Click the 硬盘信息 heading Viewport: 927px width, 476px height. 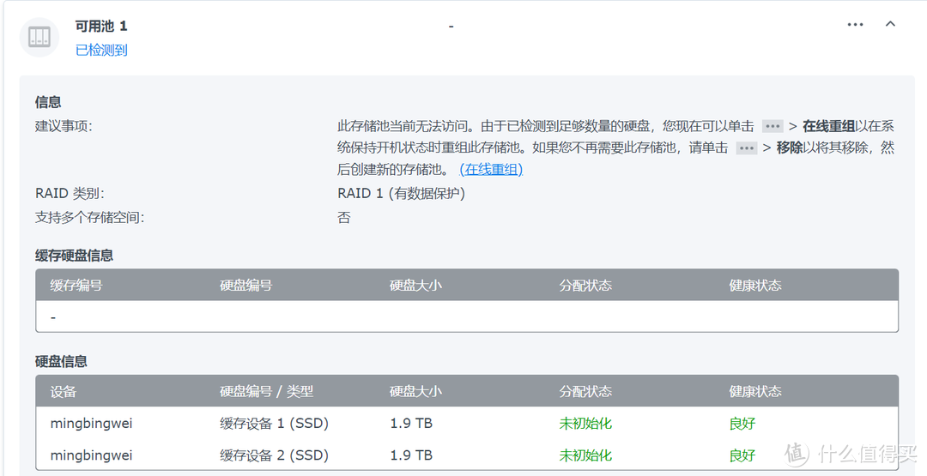[61, 361]
